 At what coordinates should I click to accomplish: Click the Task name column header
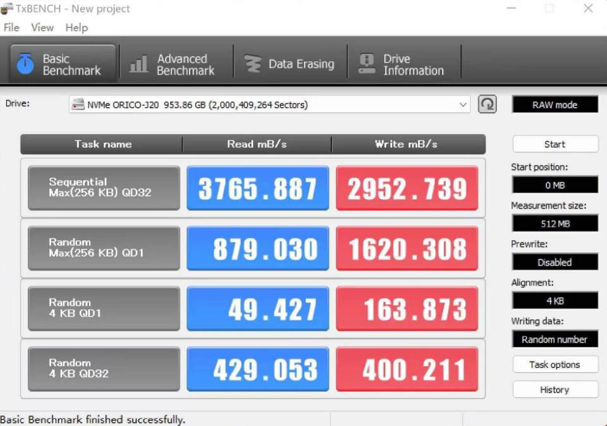tap(101, 144)
